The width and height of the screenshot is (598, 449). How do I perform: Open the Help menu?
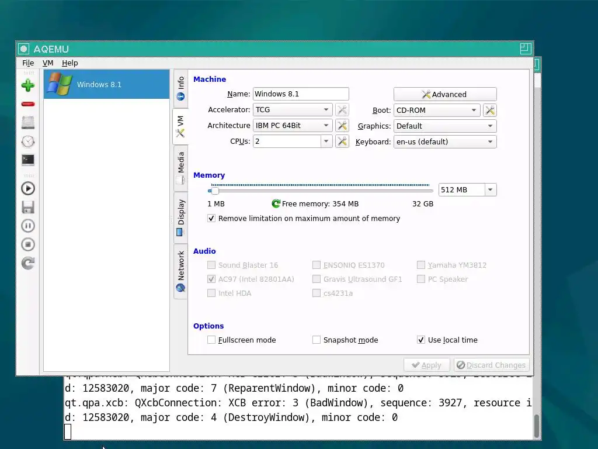70,63
